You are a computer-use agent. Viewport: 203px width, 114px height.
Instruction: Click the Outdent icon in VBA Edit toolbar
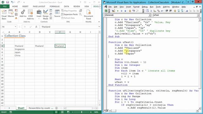(170, 11)
